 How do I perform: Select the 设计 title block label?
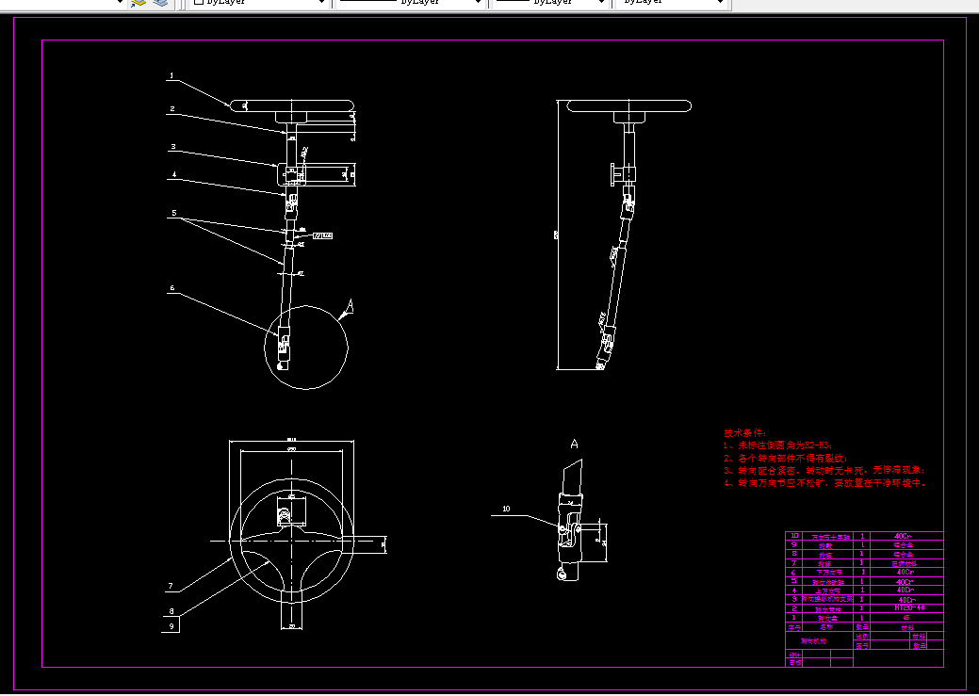794,655
